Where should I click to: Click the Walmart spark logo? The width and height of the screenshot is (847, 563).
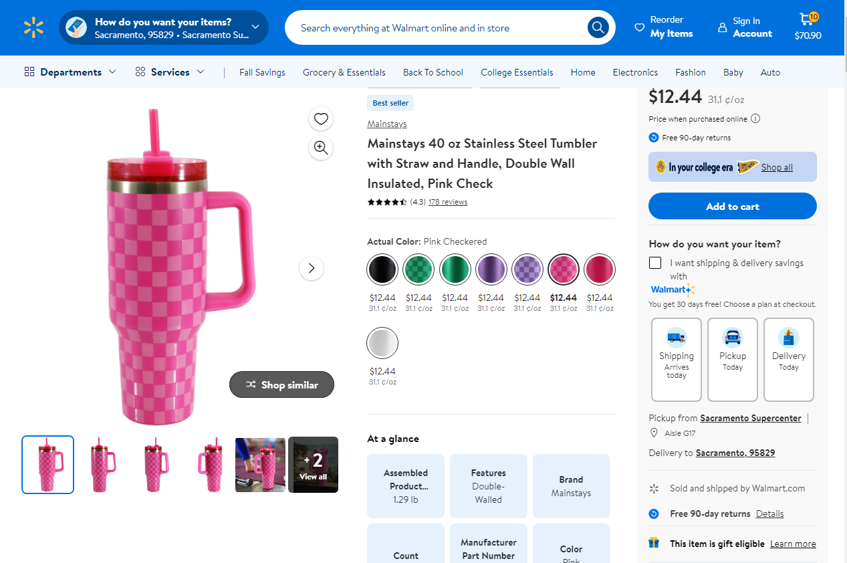pyautogui.click(x=33, y=27)
